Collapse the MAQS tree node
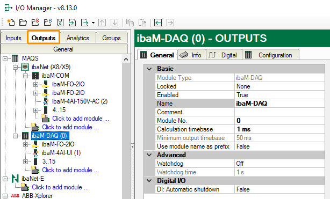Image resolution: width=330 pixels, height=199 pixels. [x=5, y=58]
